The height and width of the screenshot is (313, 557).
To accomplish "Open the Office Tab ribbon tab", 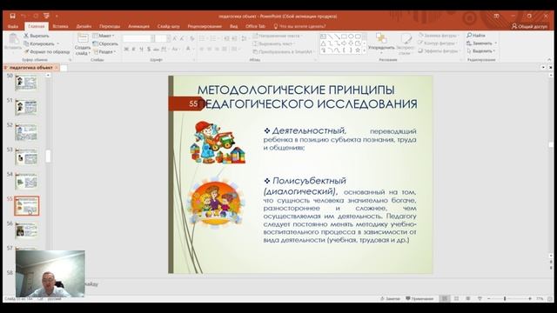I will click(255, 26).
